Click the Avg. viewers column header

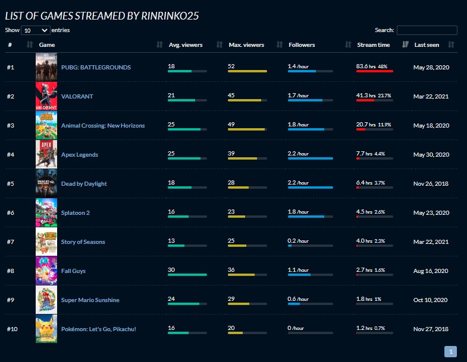pyautogui.click(x=186, y=45)
